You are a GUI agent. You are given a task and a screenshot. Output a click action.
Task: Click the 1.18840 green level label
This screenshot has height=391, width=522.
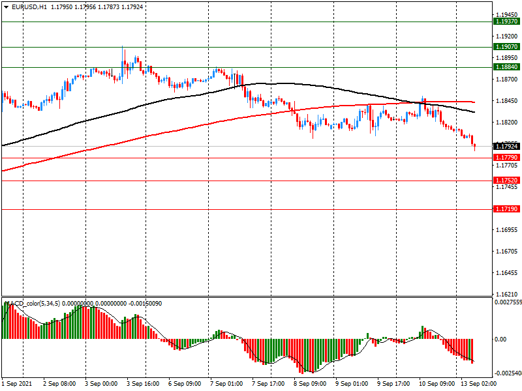click(x=507, y=67)
